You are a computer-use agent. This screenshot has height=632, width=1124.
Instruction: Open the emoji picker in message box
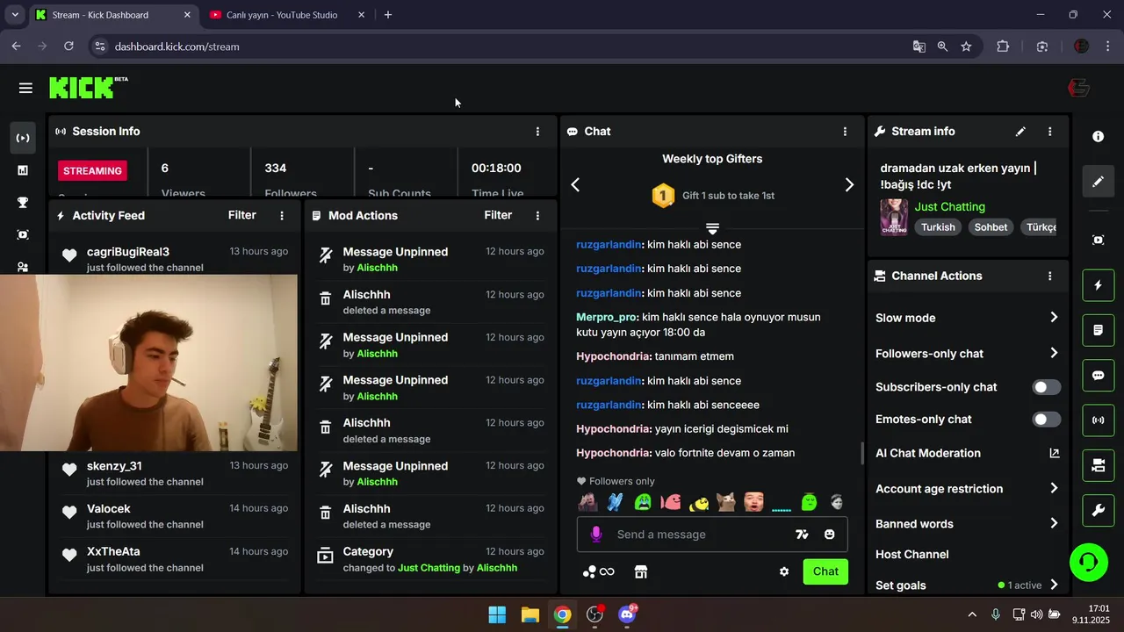pos(830,534)
